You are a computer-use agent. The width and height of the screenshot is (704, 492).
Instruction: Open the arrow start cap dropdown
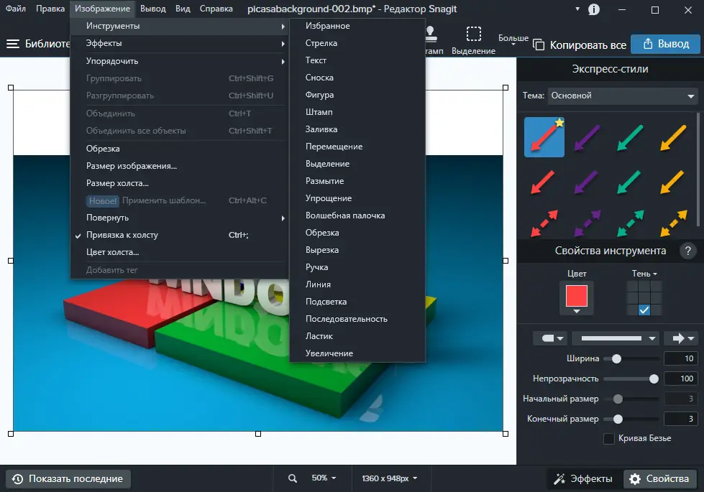pyautogui.click(x=550, y=338)
